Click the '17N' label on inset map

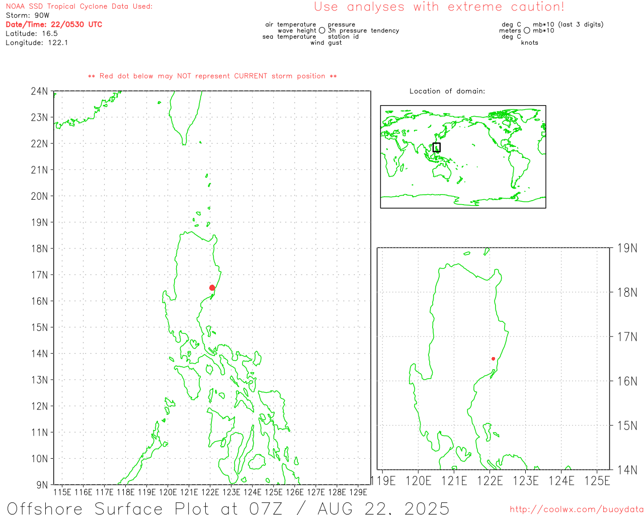[627, 337]
